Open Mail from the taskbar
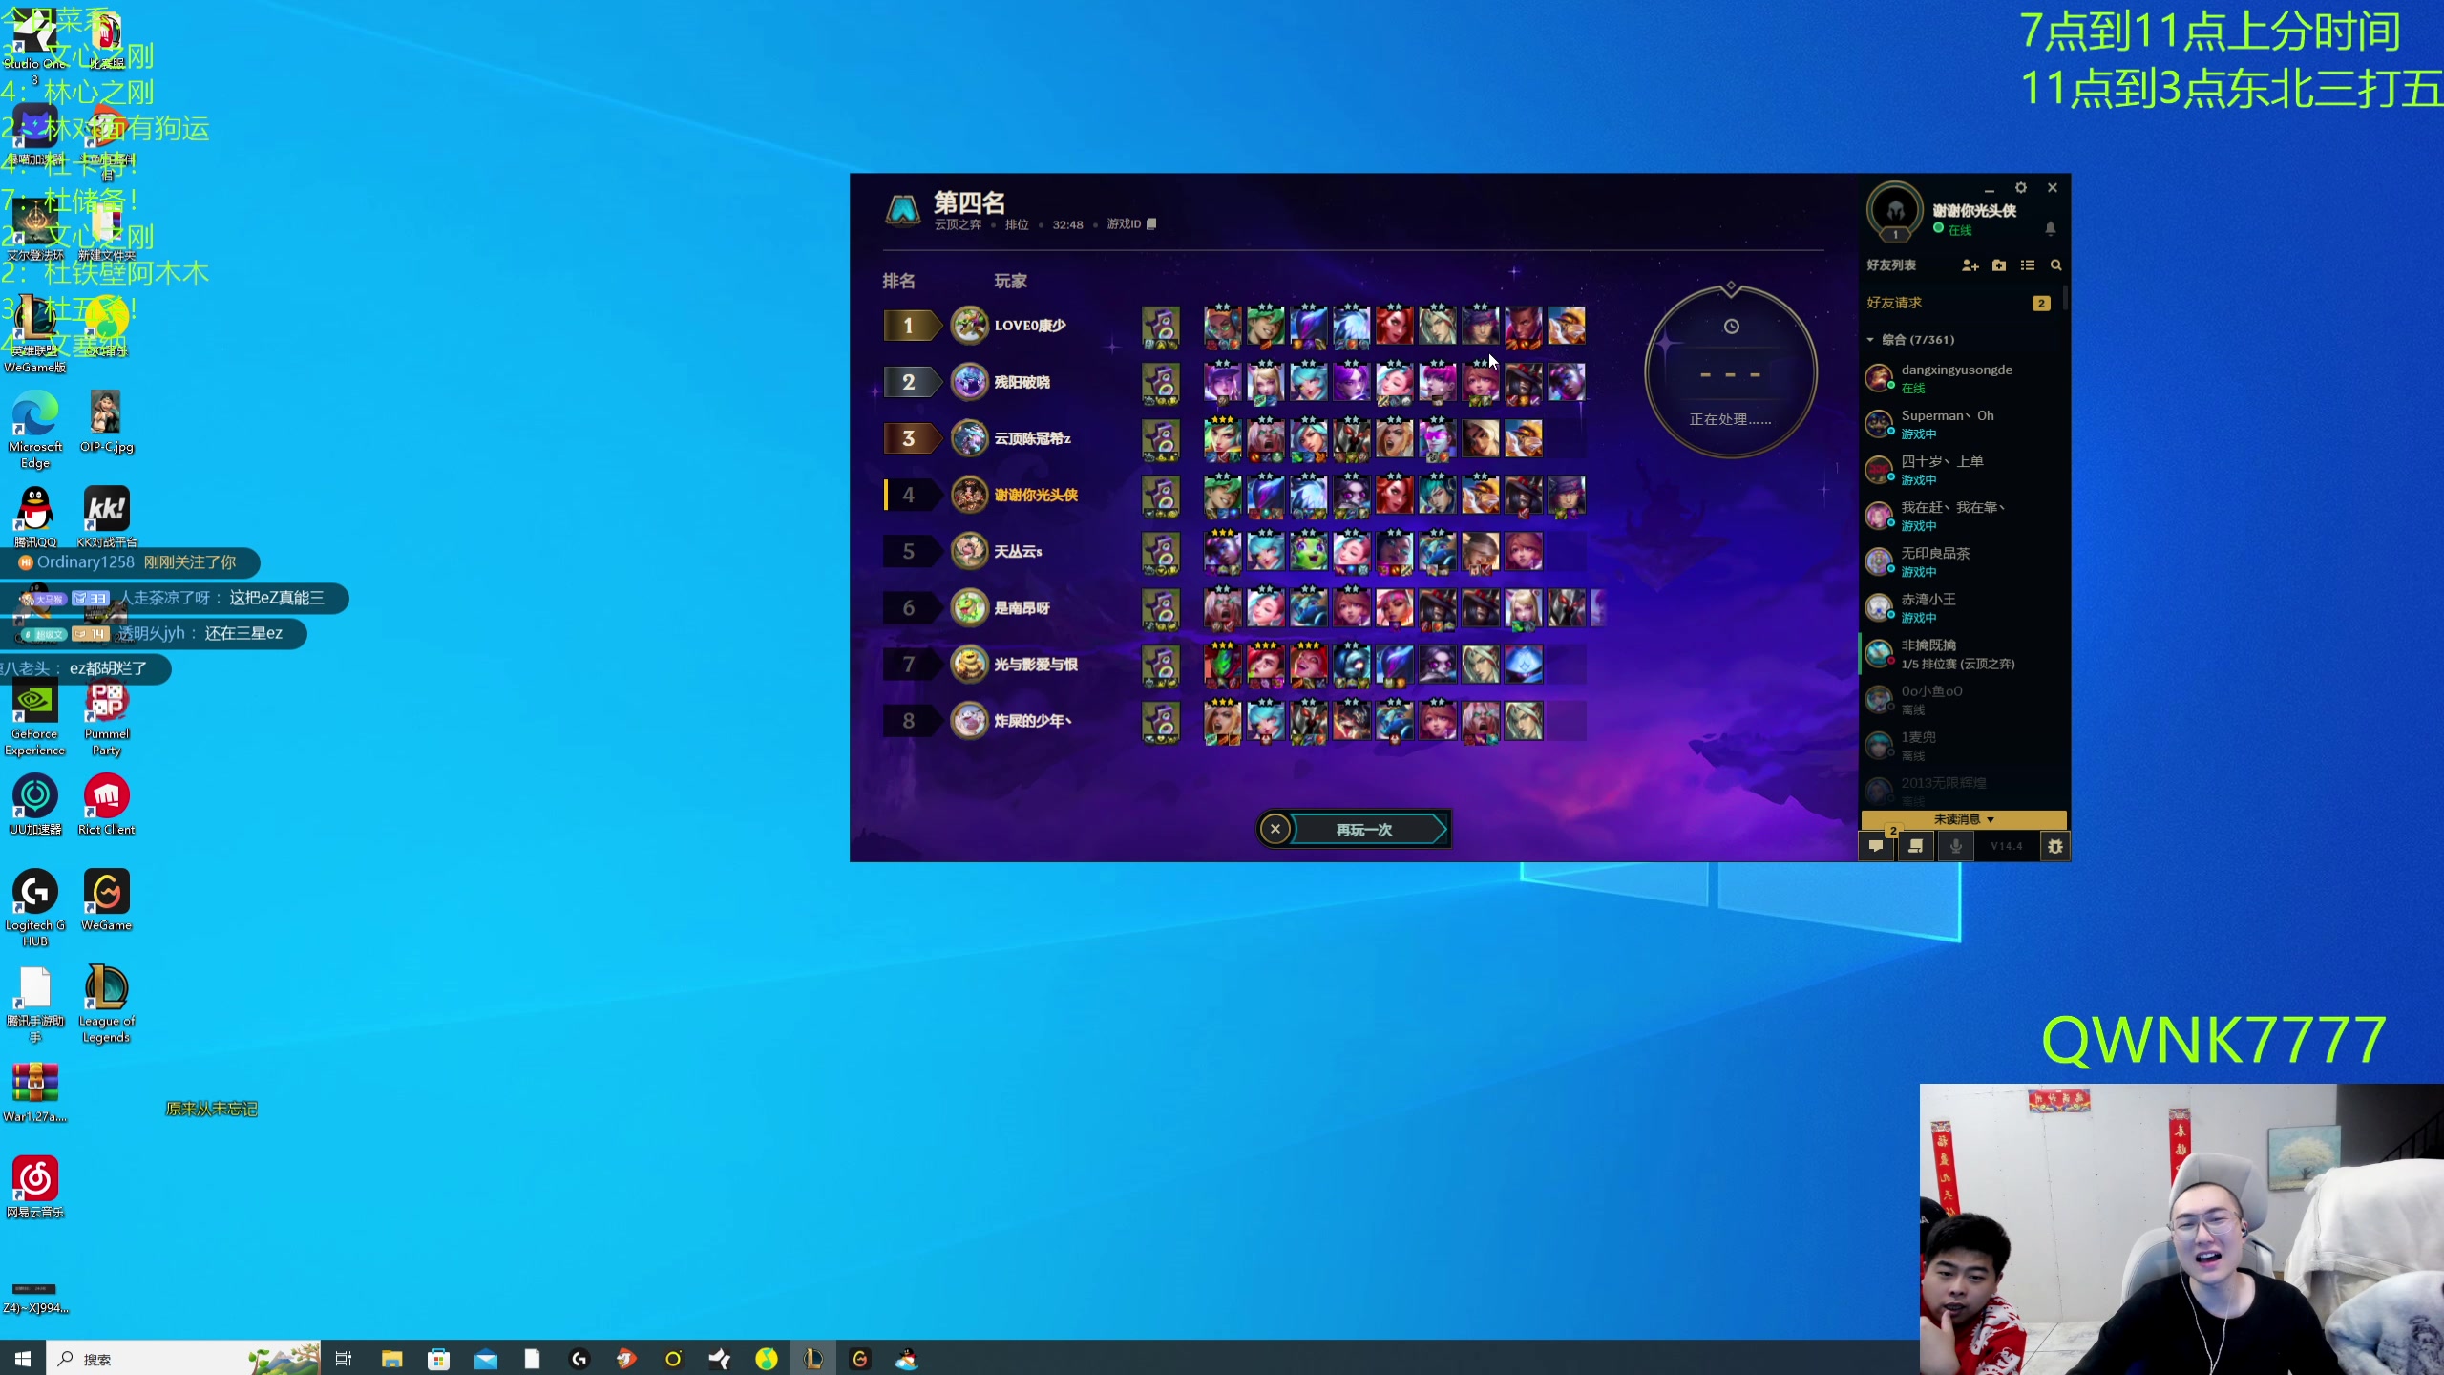Screen dimensions: 2444x1375 (x=485, y=1358)
